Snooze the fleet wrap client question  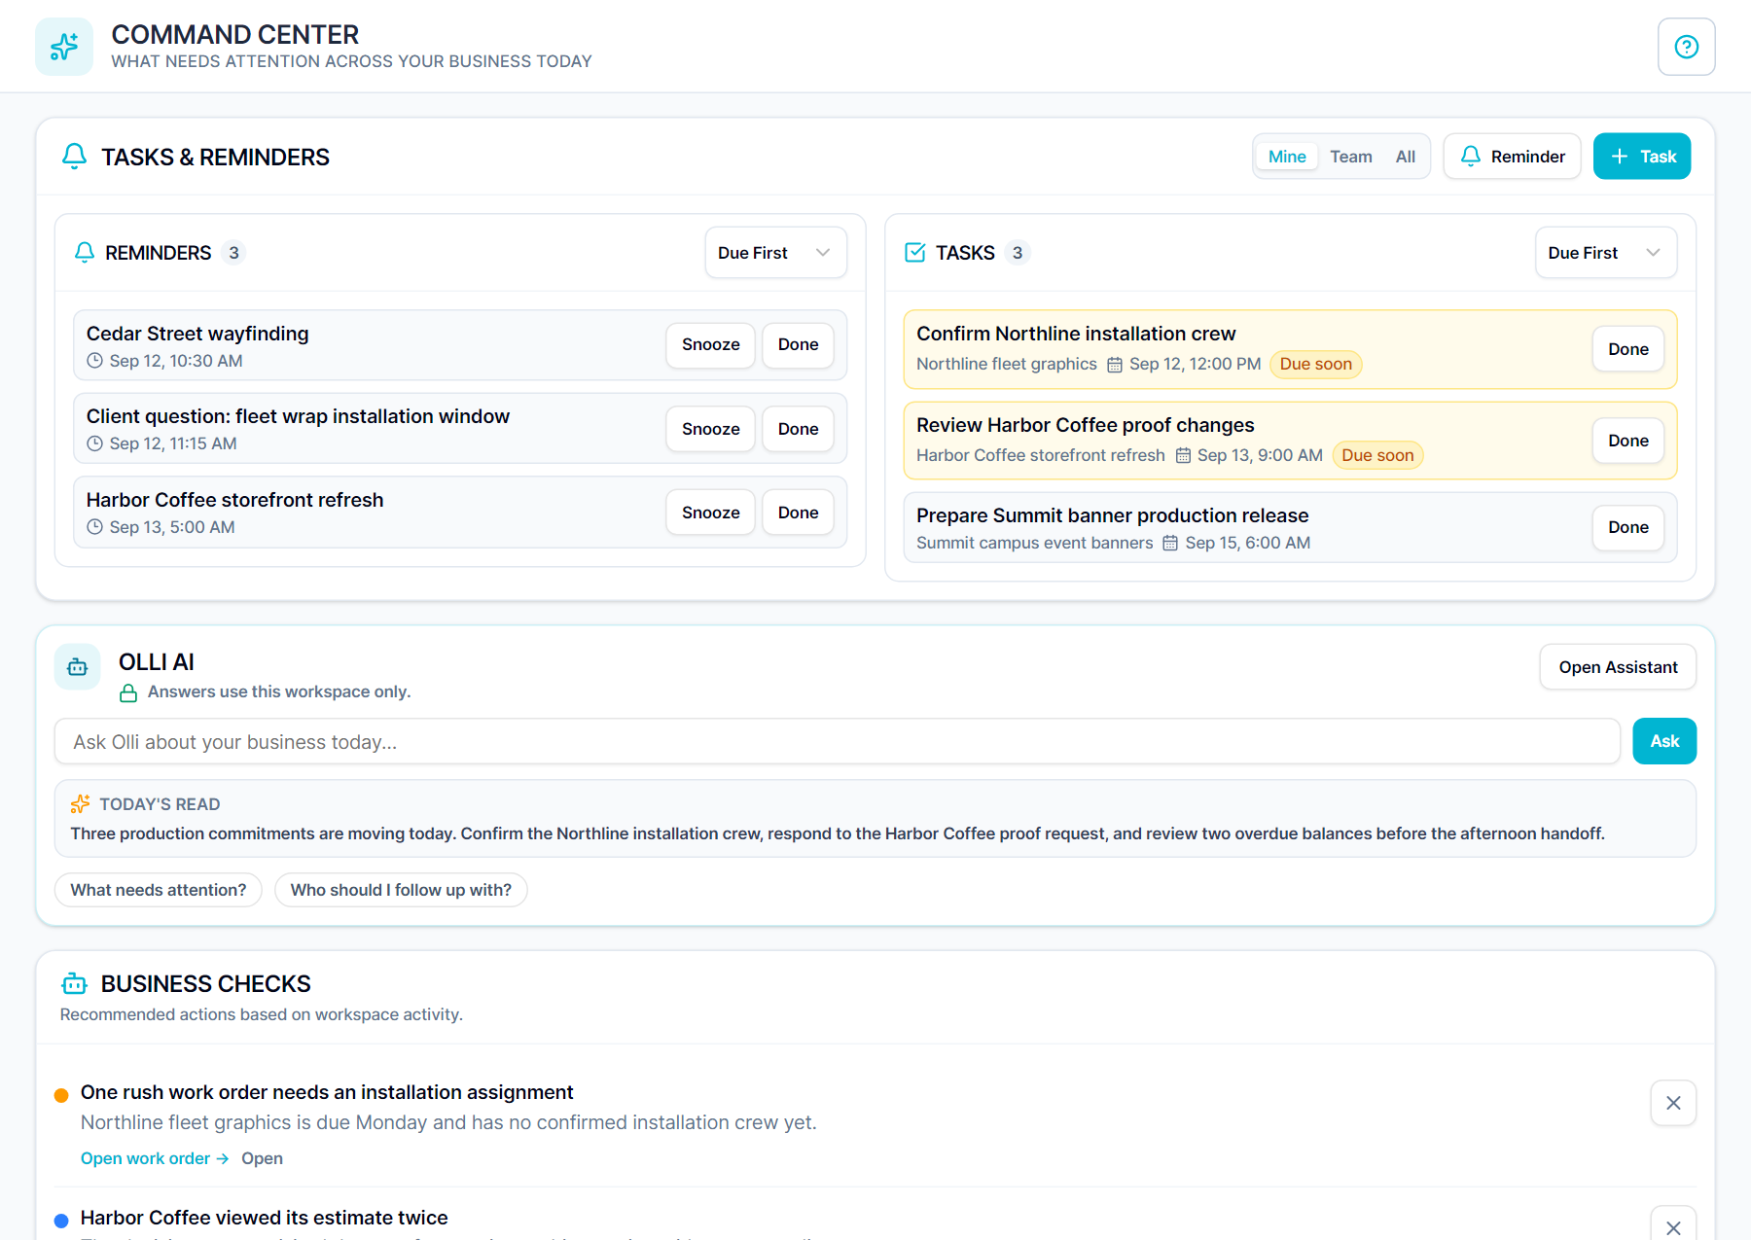711,429
